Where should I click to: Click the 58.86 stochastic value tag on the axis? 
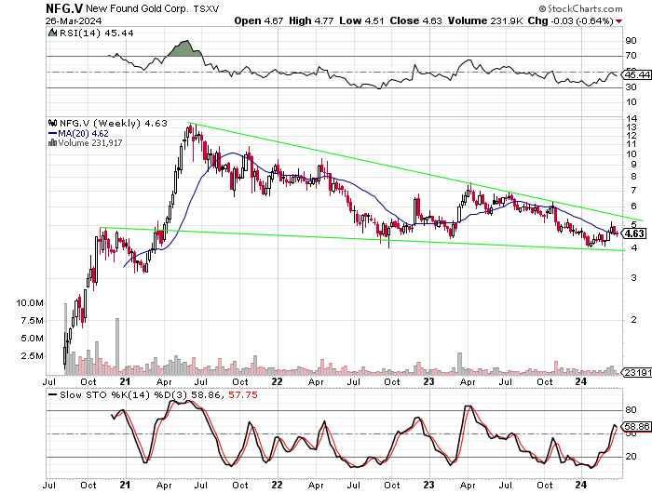coord(637,427)
